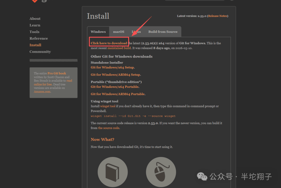Open the Amazon.com link
Image resolution: width=281 pixels, height=188 pixels.
(x=42, y=92)
